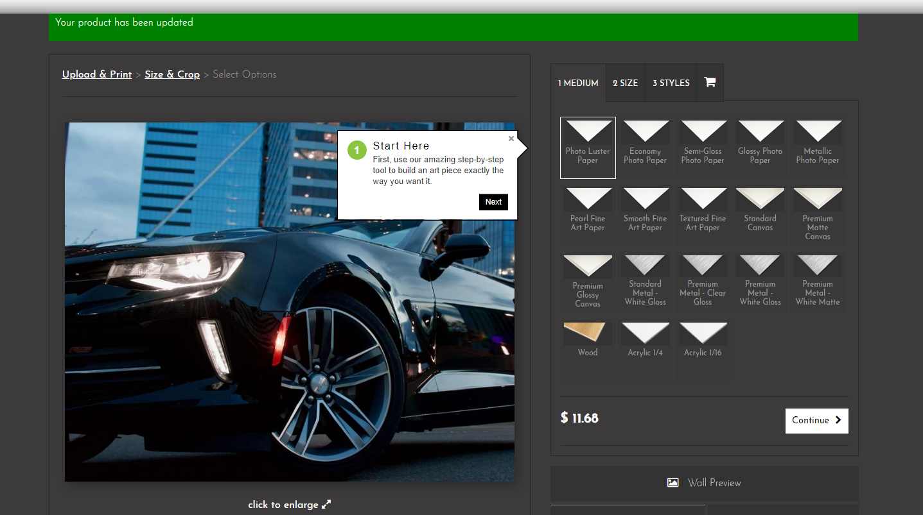
Task: Click the enlarge arrows icon
Action: coord(326,505)
